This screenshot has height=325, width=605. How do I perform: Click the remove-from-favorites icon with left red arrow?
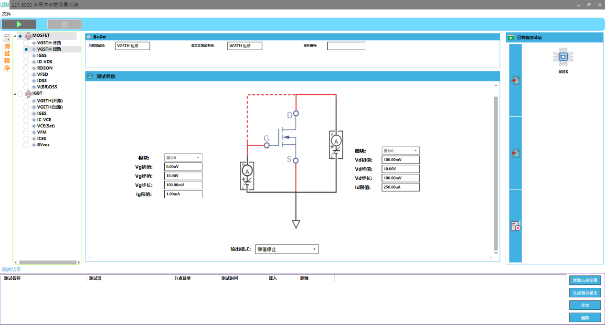tap(515, 153)
